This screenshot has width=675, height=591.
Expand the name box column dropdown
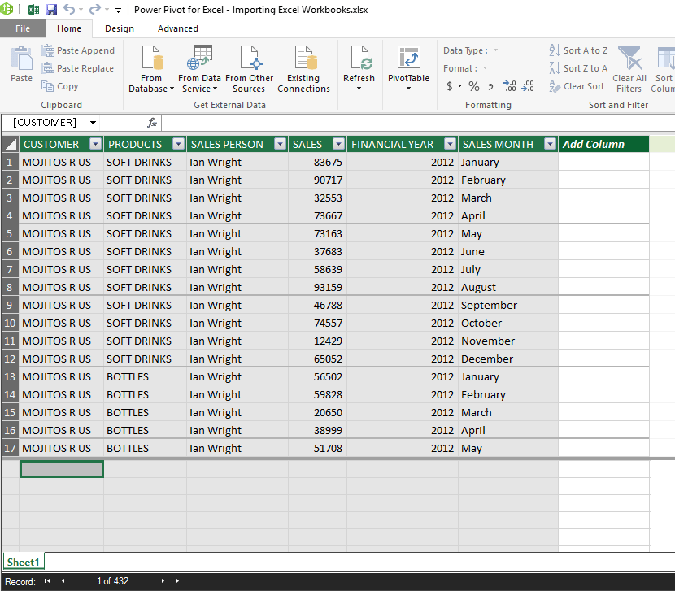tap(93, 123)
